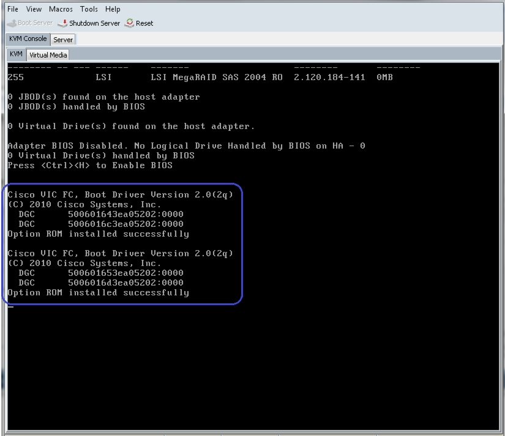Click the 0MB memory value
The height and width of the screenshot is (436, 505).
[x=384, y=77]
